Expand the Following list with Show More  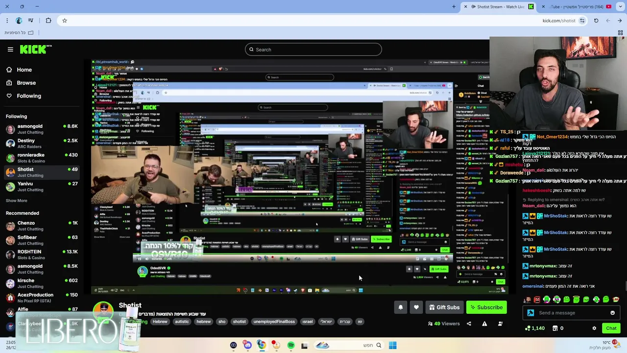[17, 201]
